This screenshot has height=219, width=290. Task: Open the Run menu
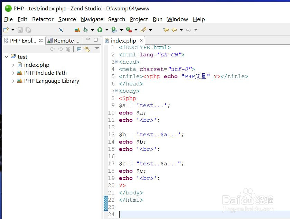pyautogui.click(x=158, y=19)
